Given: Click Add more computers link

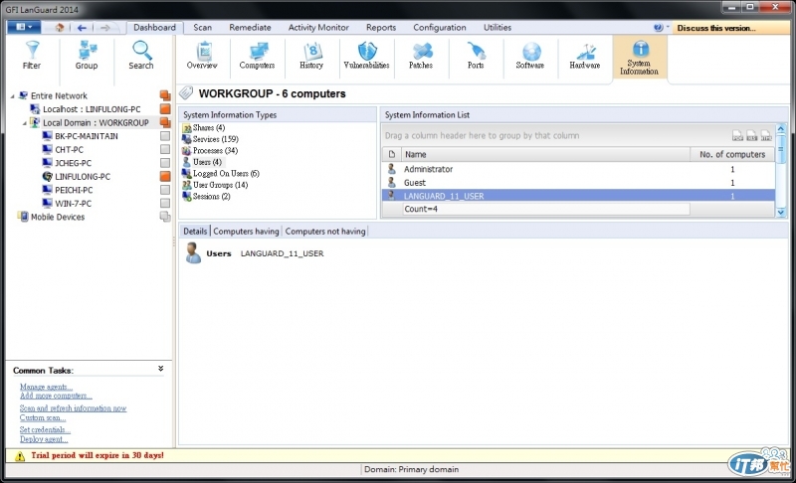Looking at the screenshot, I should pyautogui.click(x=56, y=396).
